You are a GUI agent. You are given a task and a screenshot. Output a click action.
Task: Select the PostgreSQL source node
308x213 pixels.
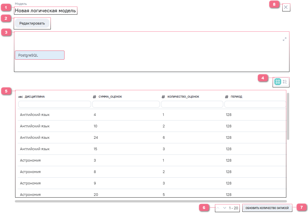pos(39,55)
